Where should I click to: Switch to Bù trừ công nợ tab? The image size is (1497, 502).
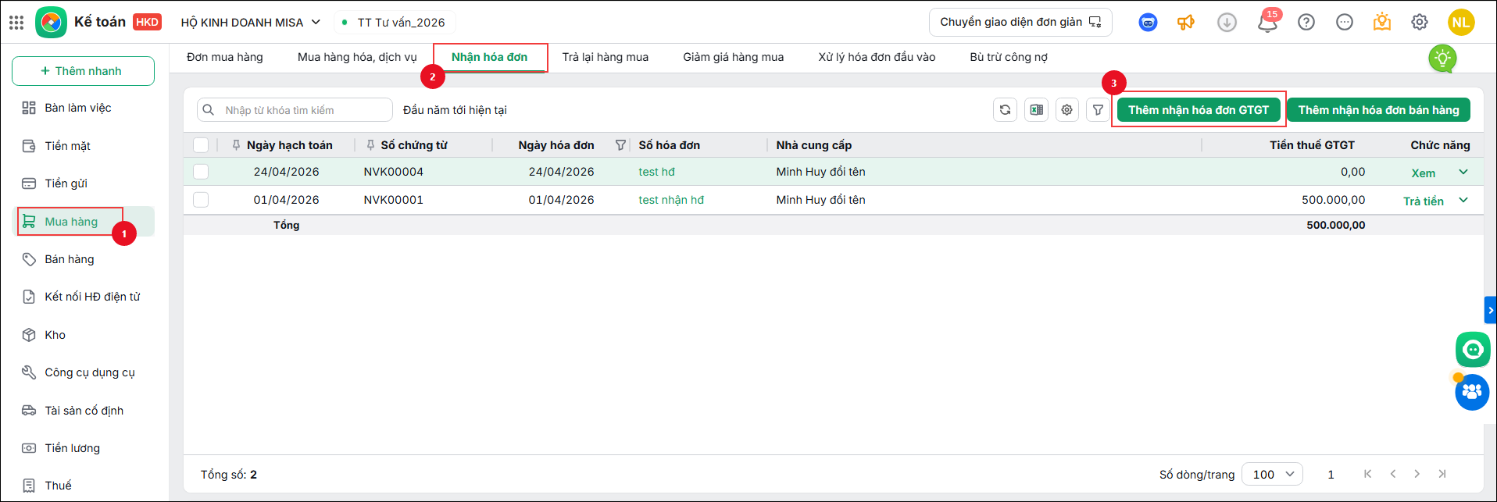pos(1009,57)
